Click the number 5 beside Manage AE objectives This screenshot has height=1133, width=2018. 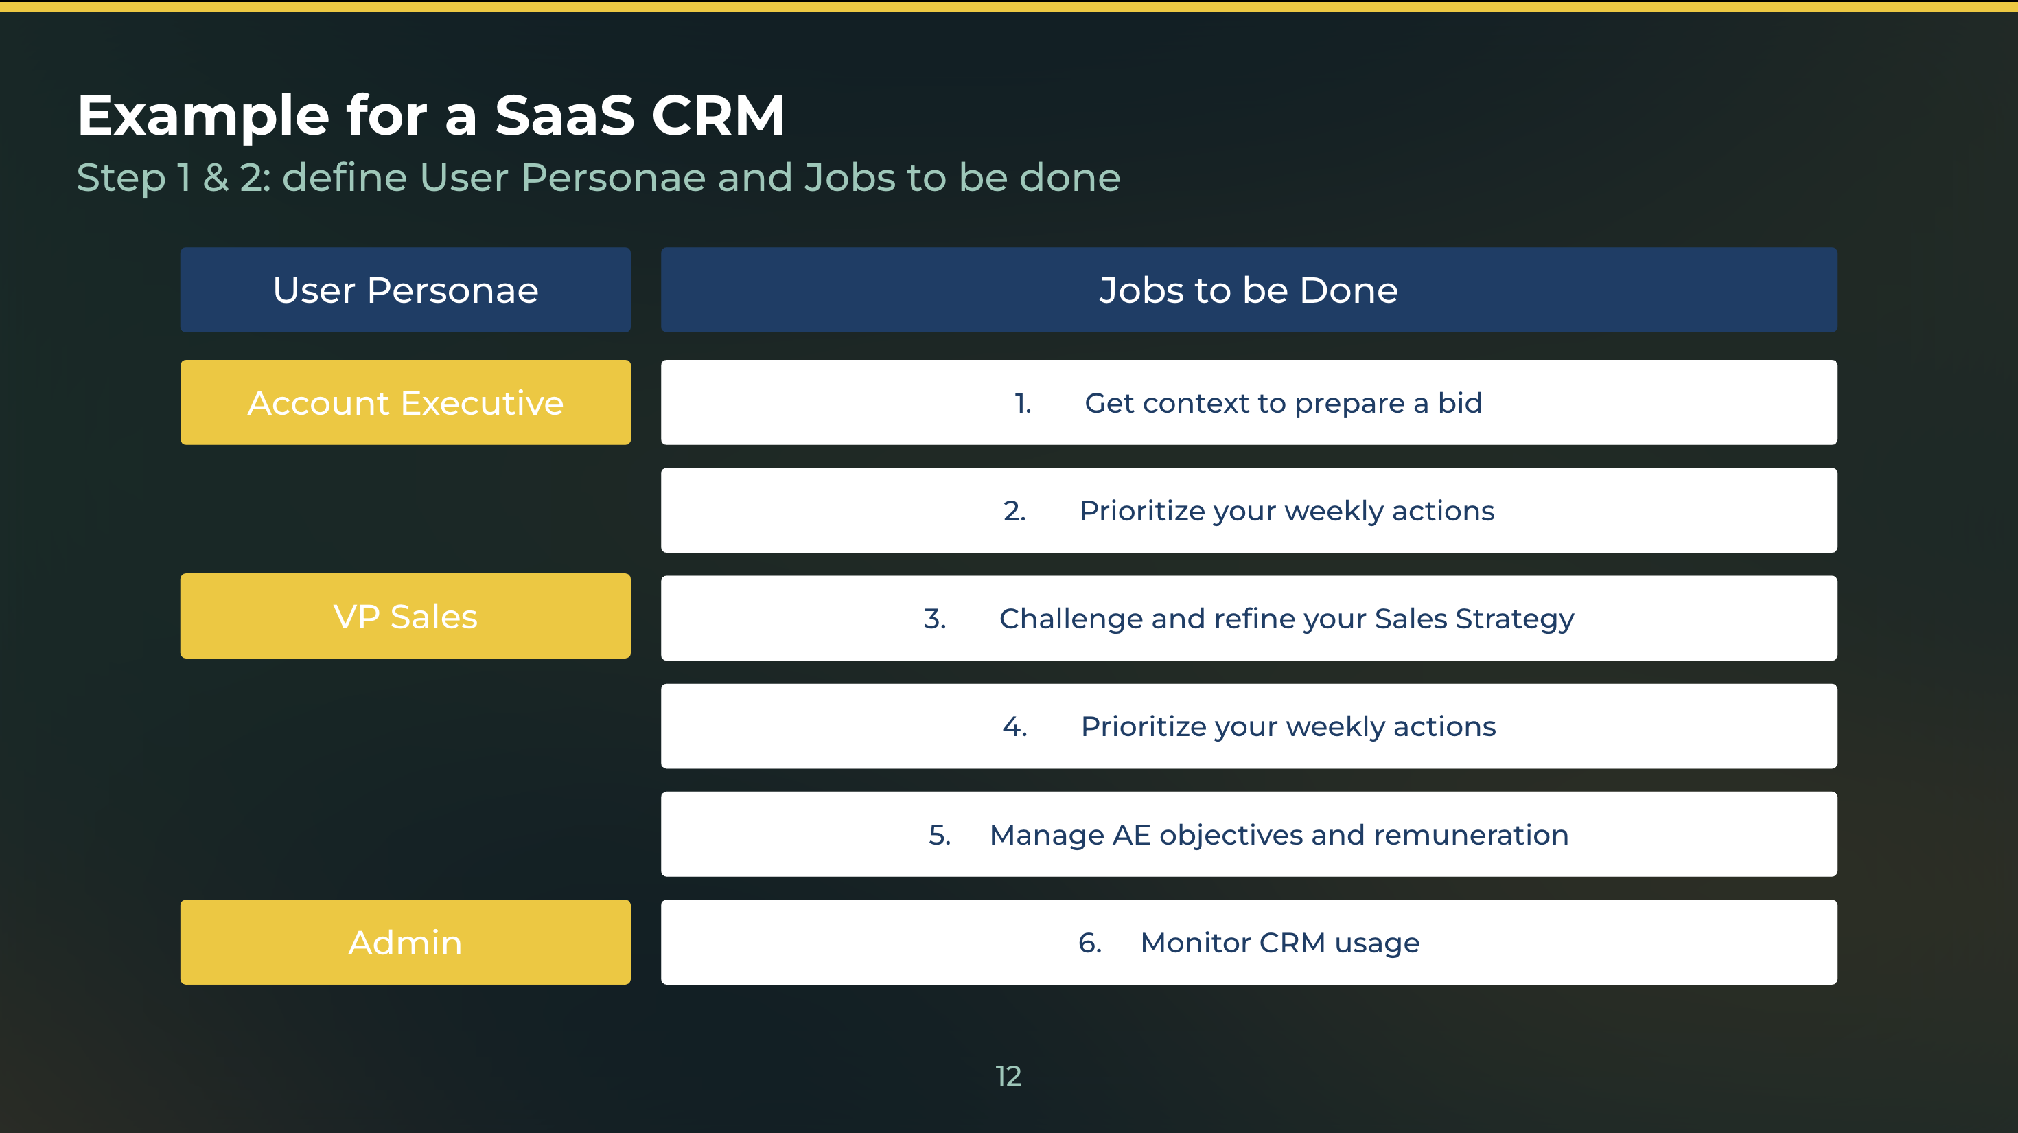(938, 834)
